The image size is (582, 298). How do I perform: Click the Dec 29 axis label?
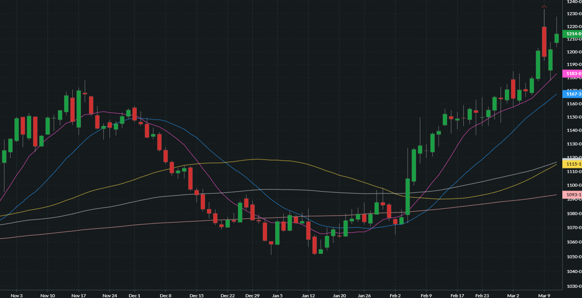coord(252,296)
